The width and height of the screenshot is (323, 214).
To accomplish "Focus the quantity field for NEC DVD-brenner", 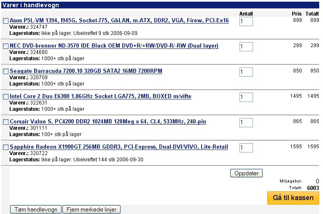I will [246, 47].
